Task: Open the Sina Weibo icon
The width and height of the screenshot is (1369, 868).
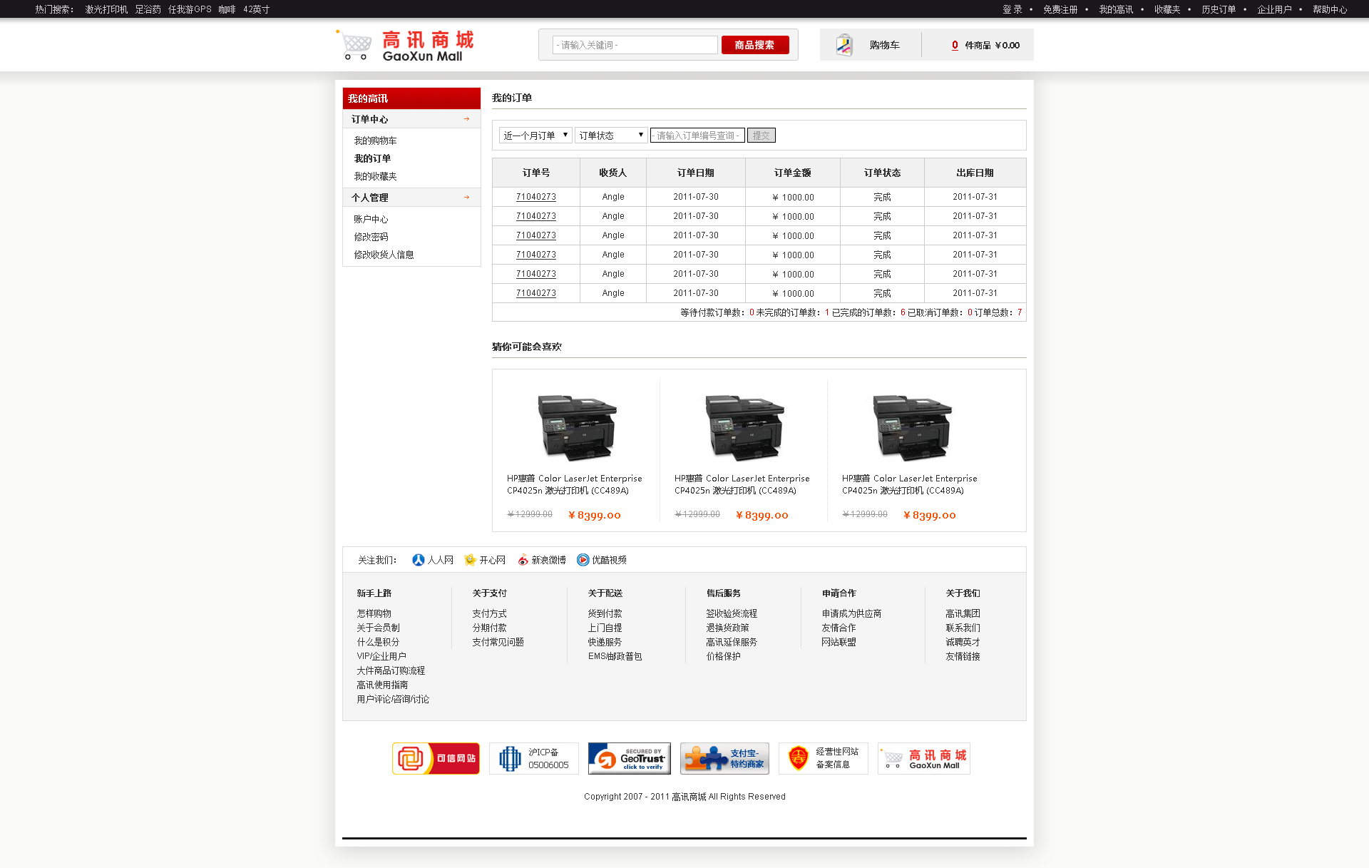Action: click(x=523, y=560)
